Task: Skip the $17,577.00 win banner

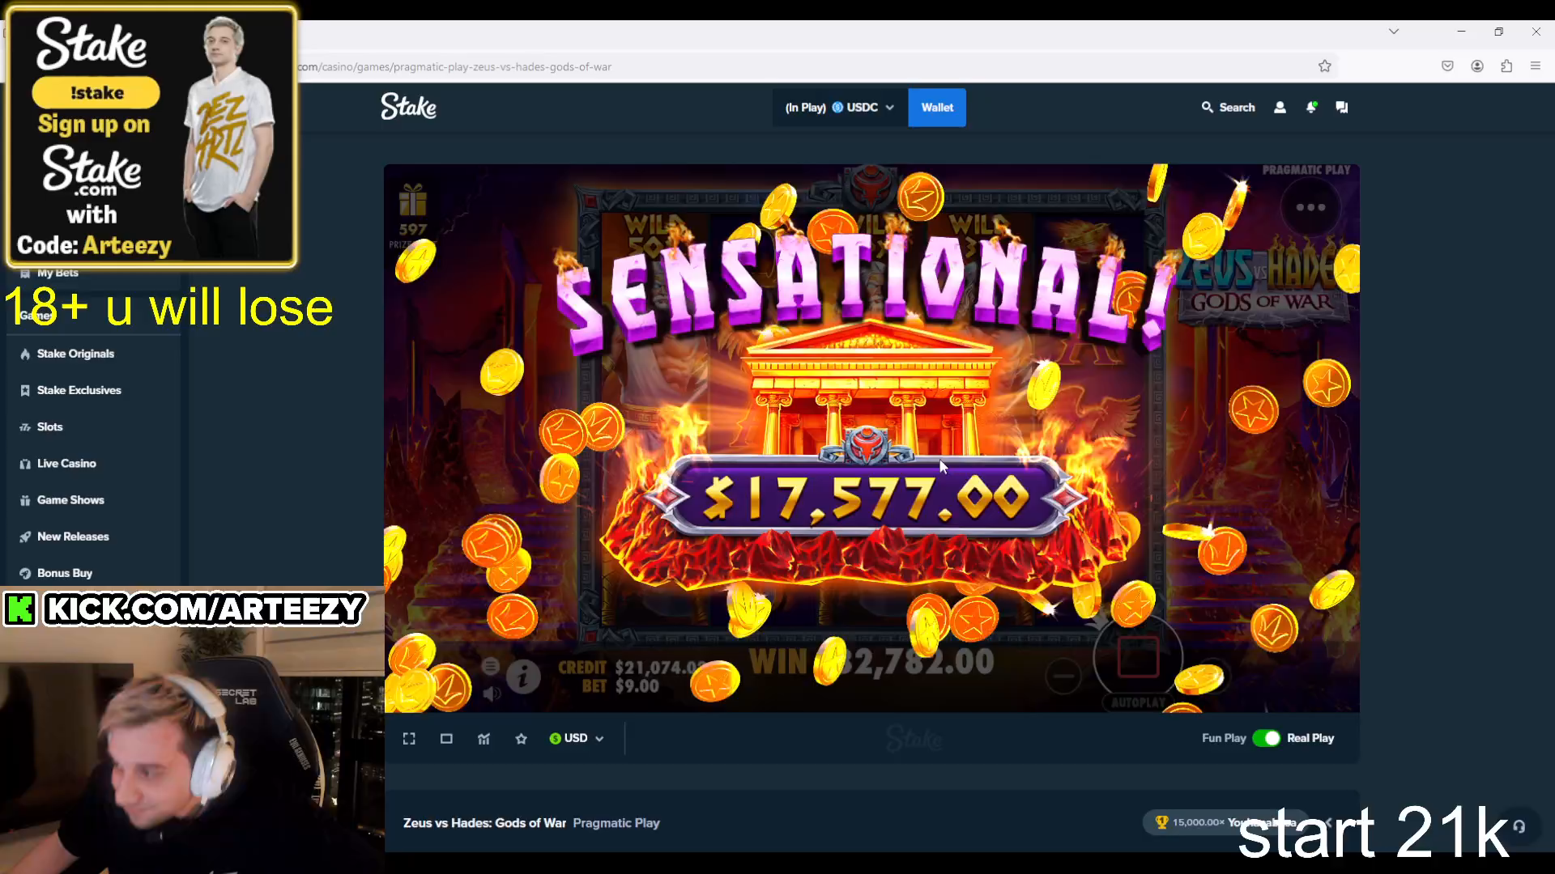Action: click(x=867, y=497)
